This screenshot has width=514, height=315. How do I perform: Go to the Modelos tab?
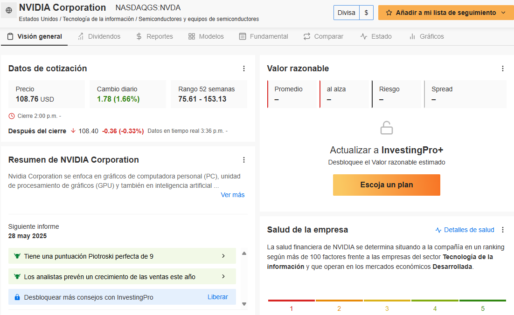206,36
